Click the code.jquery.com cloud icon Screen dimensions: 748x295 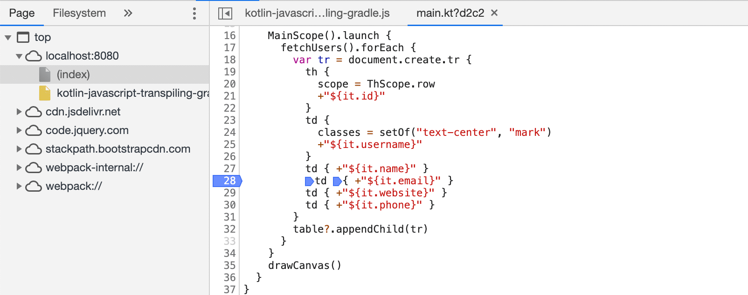pyautogui.click(x=34, y=131)
